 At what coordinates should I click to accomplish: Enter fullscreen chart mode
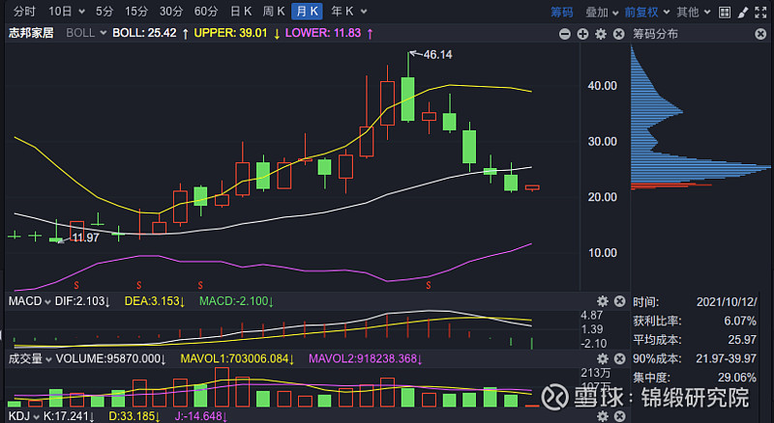(761, 13)
